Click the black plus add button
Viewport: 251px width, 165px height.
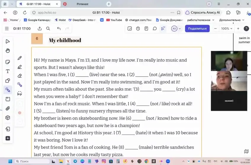click(7, 138)
